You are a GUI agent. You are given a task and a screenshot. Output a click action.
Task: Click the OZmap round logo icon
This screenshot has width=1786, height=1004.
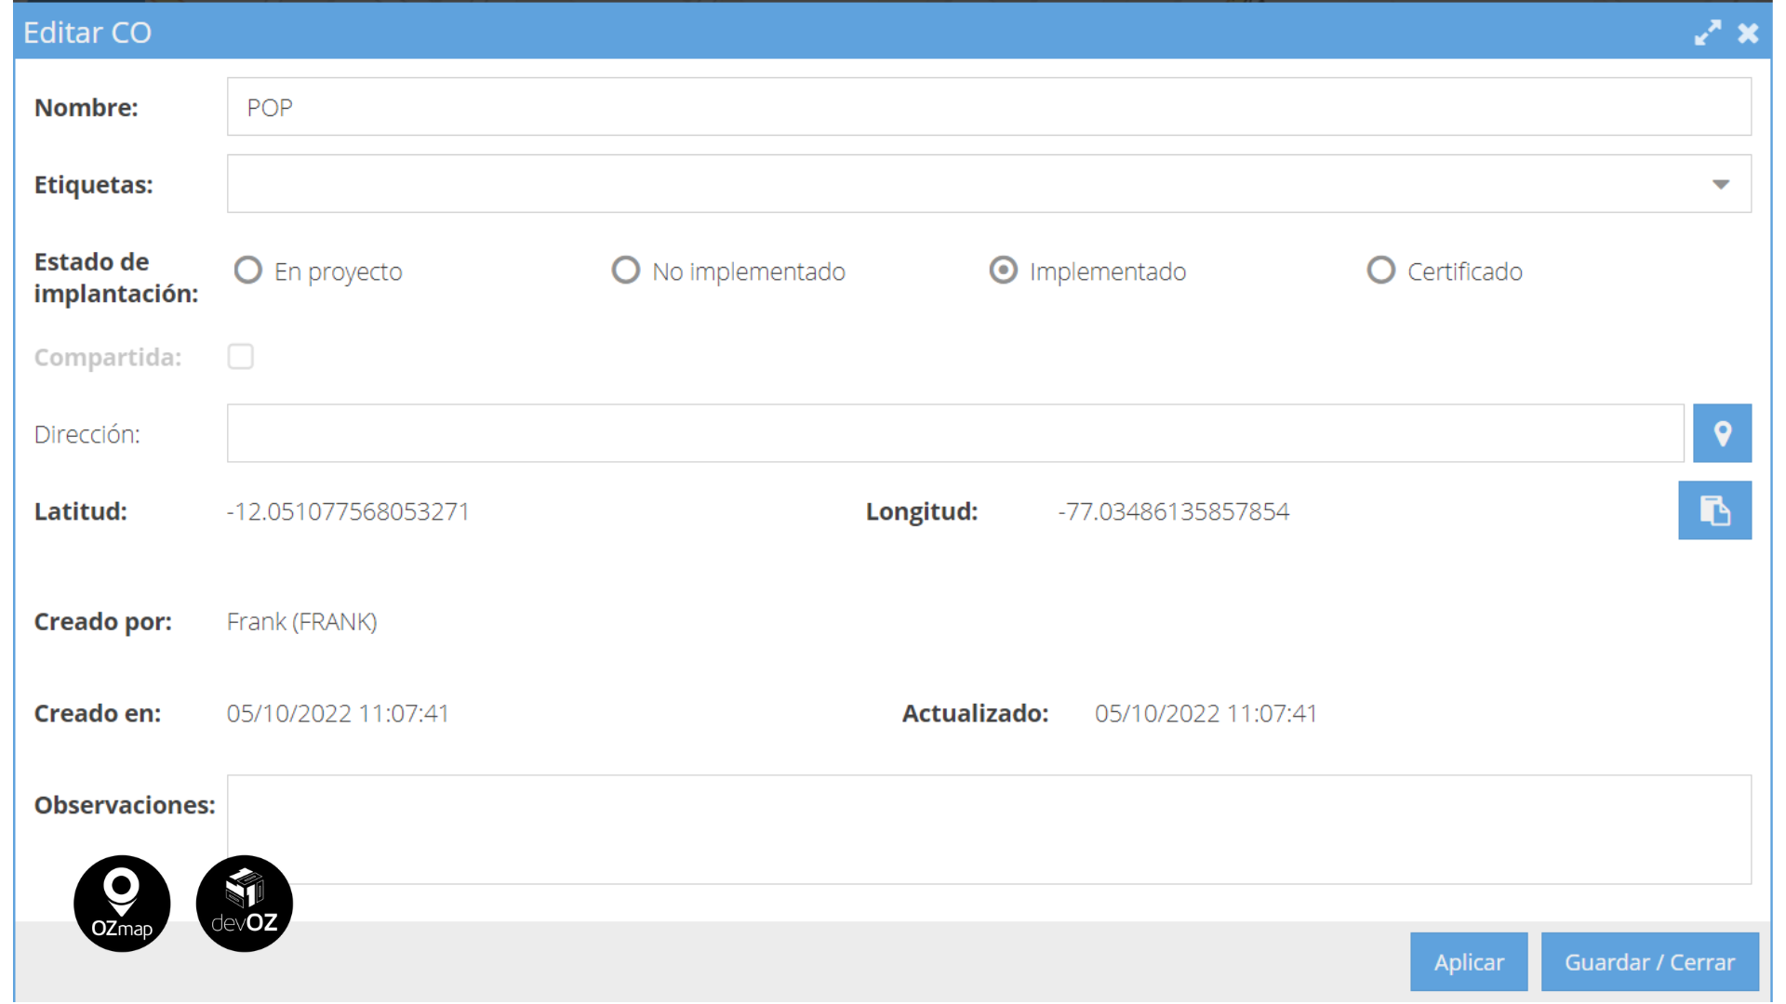(x=122, y=904)
